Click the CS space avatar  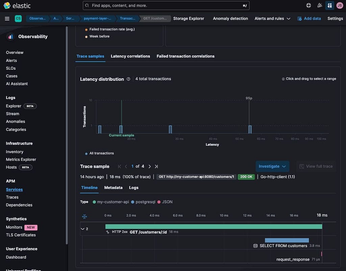(18, 19)
